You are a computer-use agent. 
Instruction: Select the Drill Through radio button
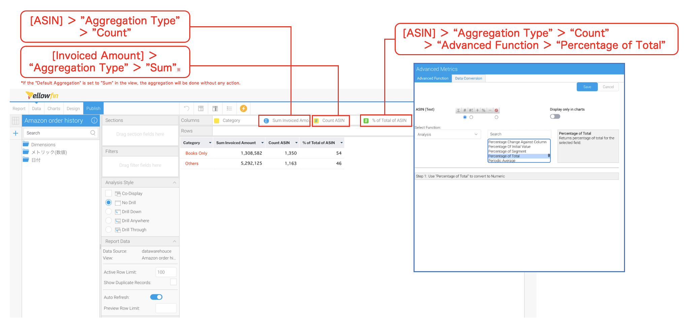(x=108, y=229)
